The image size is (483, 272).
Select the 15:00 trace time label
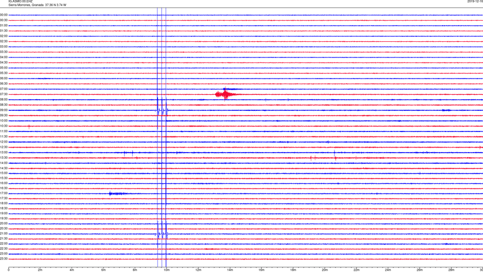coord(4,173)
